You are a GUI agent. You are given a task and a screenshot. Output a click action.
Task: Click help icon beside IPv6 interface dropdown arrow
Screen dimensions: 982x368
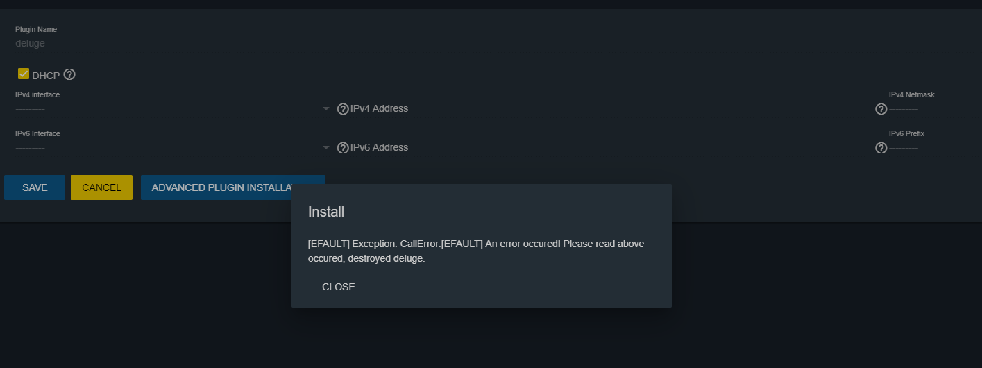point(343,148)
